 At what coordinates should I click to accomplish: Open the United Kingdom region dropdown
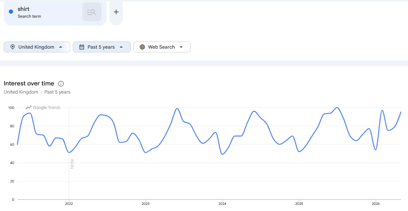(x=37, y=47)
